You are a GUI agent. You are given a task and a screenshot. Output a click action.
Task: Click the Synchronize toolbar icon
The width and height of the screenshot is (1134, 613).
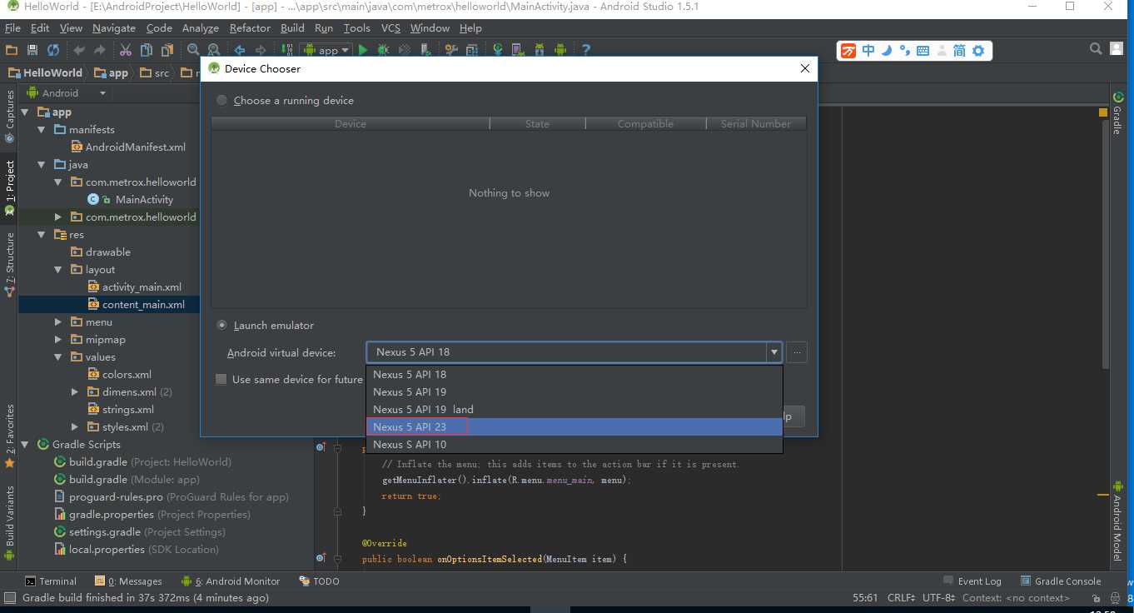click(x=53, y=50)
